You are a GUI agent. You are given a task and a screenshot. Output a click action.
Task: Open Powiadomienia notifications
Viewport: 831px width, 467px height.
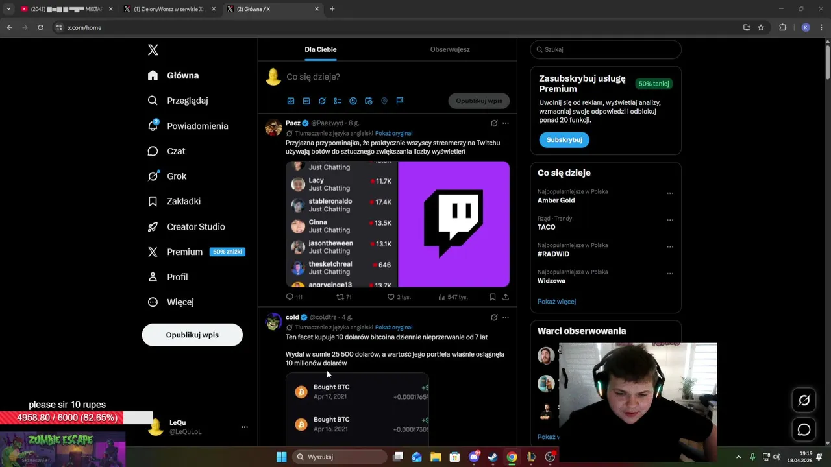tap(188, 126)
